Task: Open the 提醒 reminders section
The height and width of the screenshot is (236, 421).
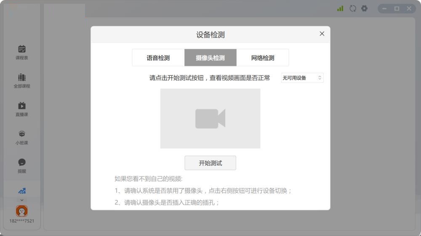Action: (x=22, y=166)
